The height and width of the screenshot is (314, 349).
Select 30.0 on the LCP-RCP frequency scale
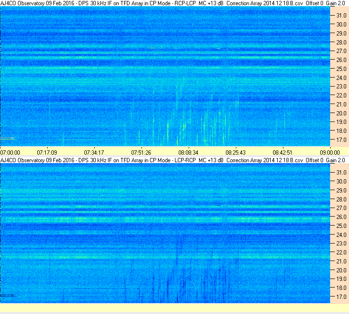click(341, 181)
